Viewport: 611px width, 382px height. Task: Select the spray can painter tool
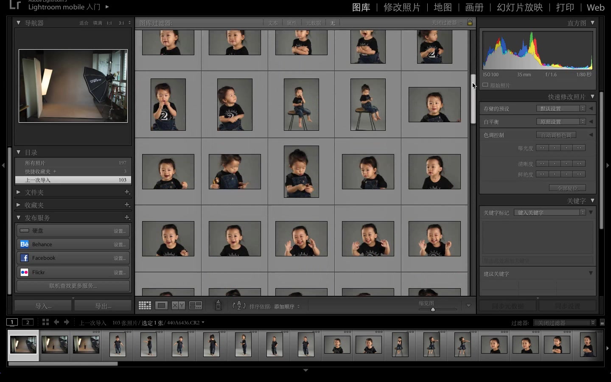pyautogui.click(x=218, y=305)
